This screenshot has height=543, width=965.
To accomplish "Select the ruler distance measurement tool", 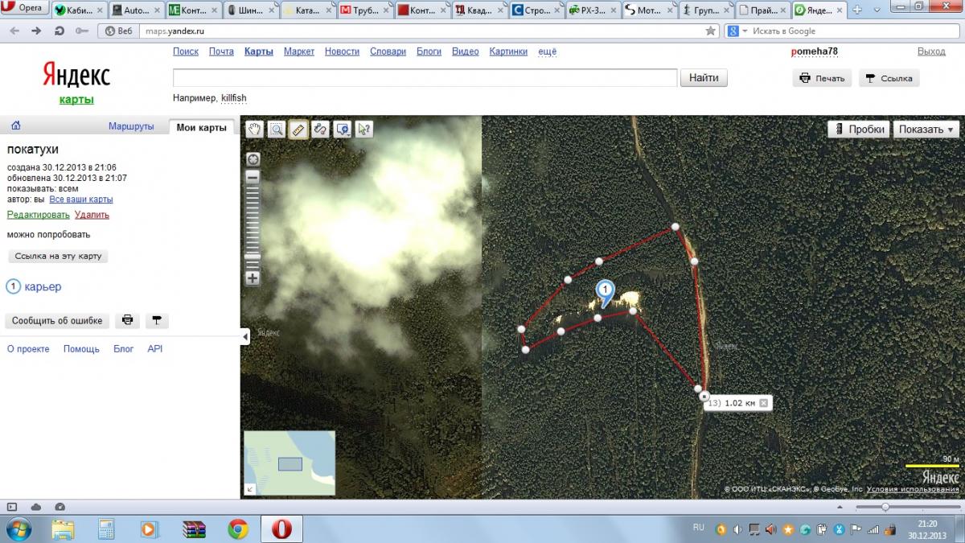I will pos(298,130).
